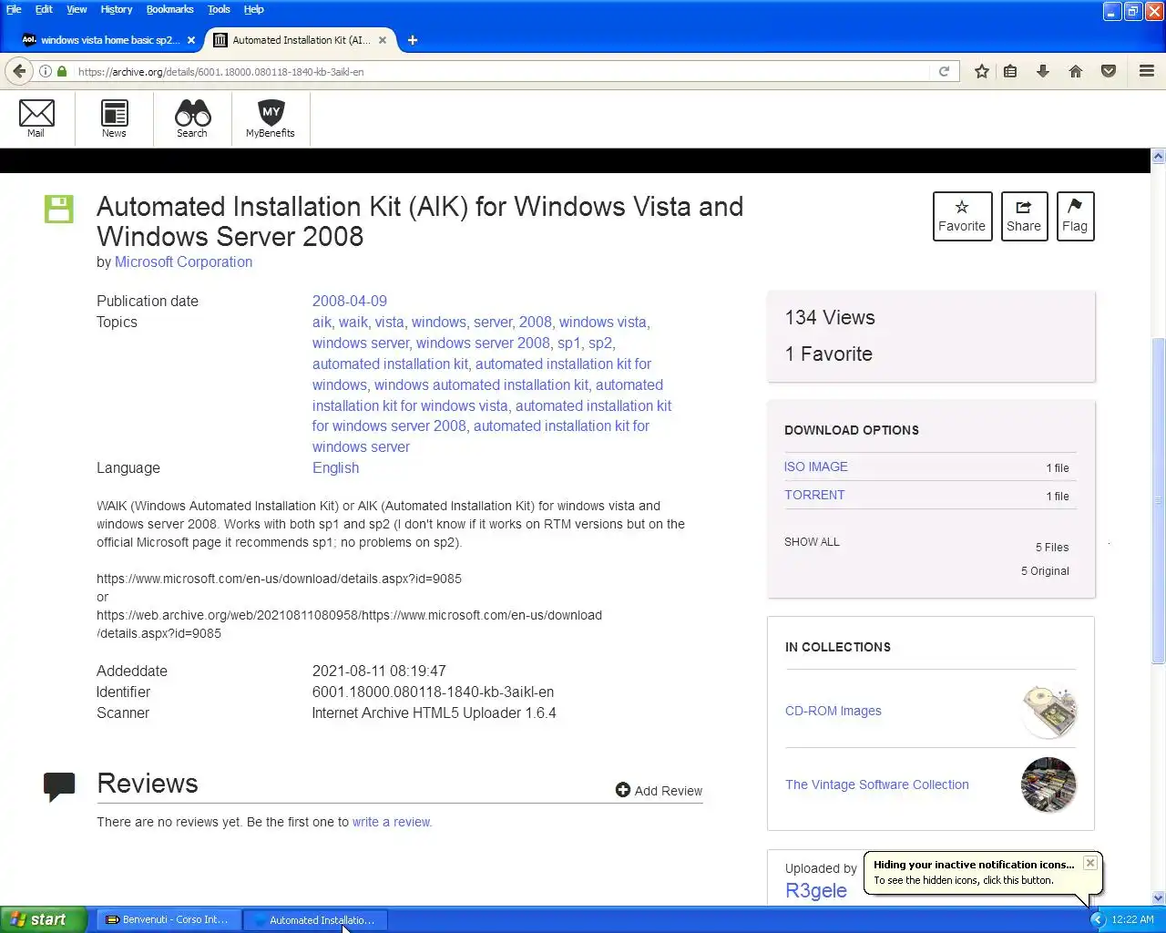Click SHOW ALL download files
Viewport: 1166px width, 933px height.
point(812,541)
